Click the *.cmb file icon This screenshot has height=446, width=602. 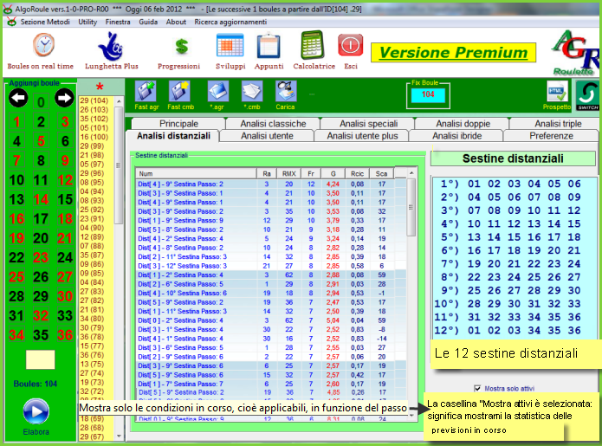252,91
